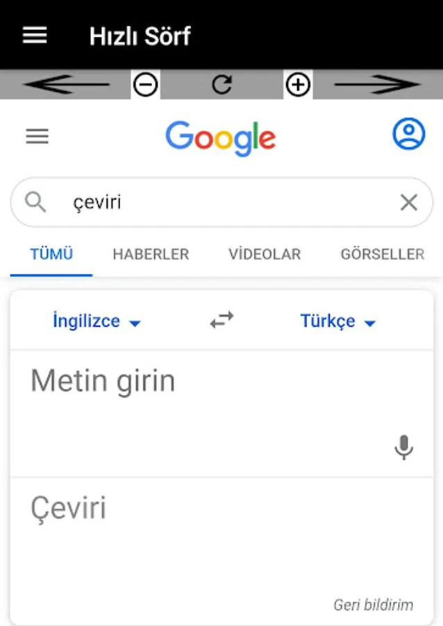The height and width of the screenshot is (626, 443).
Task: Zoom in with the plus circle icon
Action: (298, 85)
